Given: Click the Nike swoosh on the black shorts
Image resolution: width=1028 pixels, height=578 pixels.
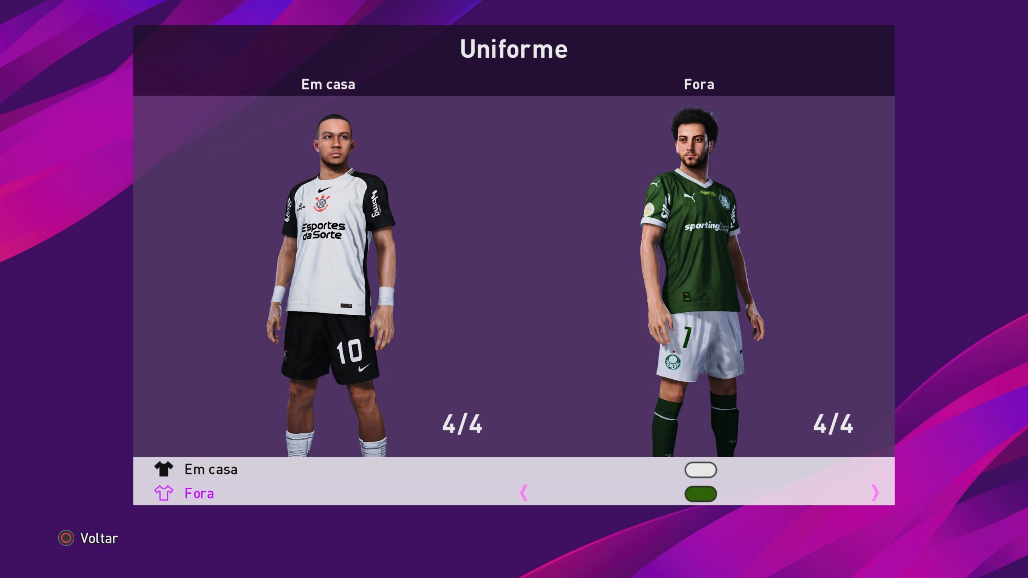Looking at the screenshot, I should [364, 367].
